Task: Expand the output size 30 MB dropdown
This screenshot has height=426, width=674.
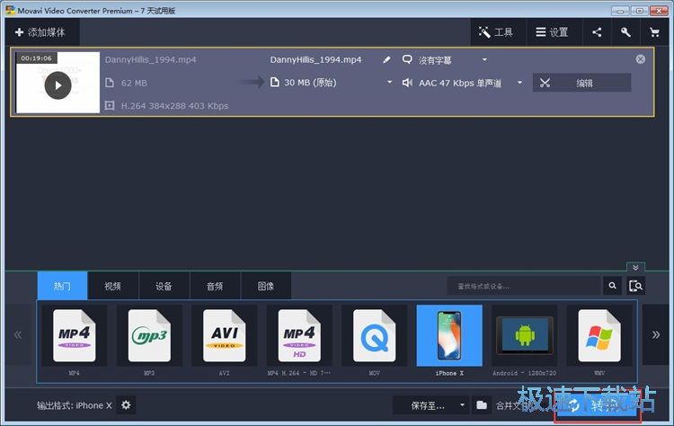Action: [389, 82]
